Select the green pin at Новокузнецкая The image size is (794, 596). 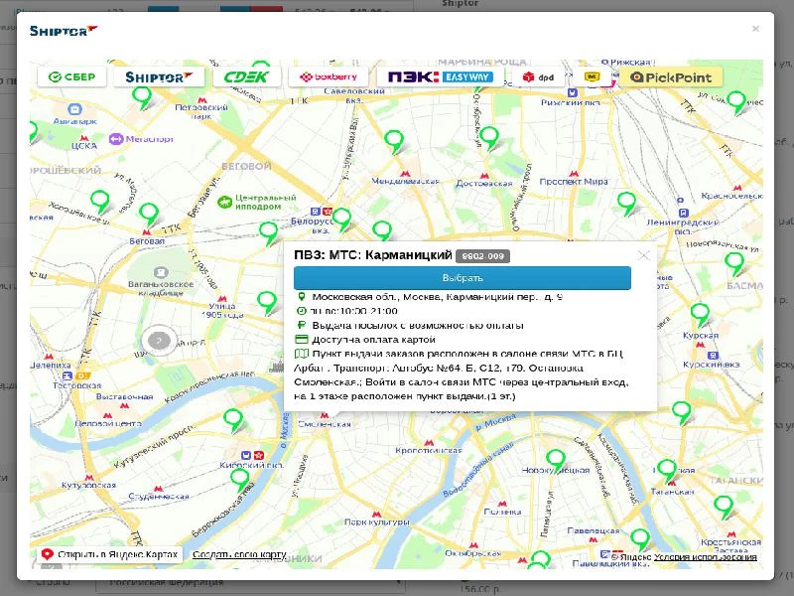pyautogui.click(x=556, y=461)
